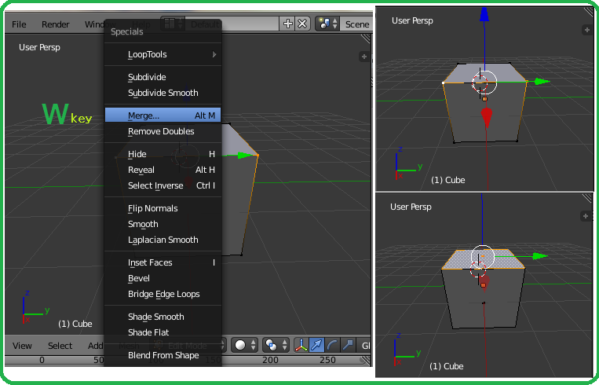The image size is (599, 385).
Task: Click the 3D cursor in top-right viewport
Action: [x=480, y=83]
